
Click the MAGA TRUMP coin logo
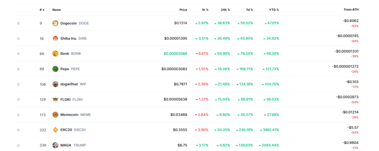pos(56,145)
